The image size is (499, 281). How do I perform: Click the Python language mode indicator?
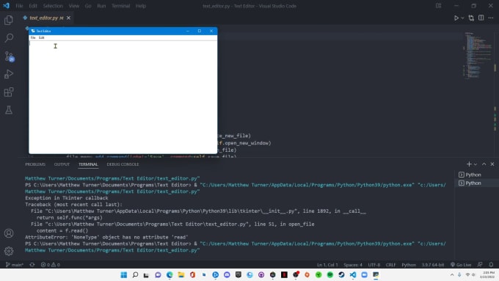click(409, 265)
